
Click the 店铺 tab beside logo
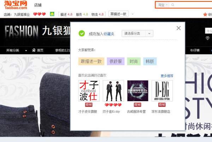[38, 5]
